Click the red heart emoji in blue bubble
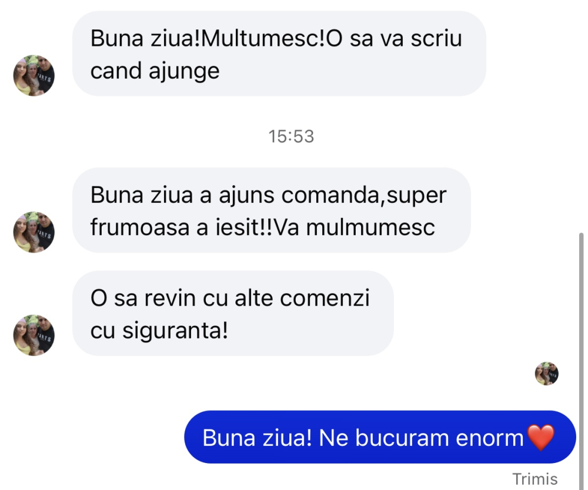 (x=540, y=437)
